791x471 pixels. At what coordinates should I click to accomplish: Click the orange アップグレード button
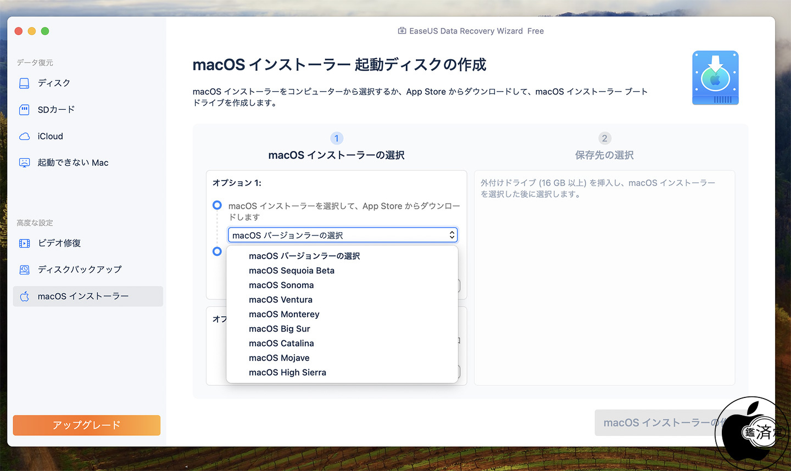click(x=87, y=425)
